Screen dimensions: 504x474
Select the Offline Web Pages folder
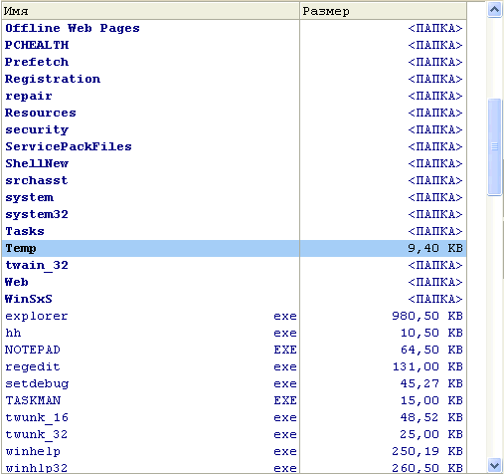tap(73, 28)
